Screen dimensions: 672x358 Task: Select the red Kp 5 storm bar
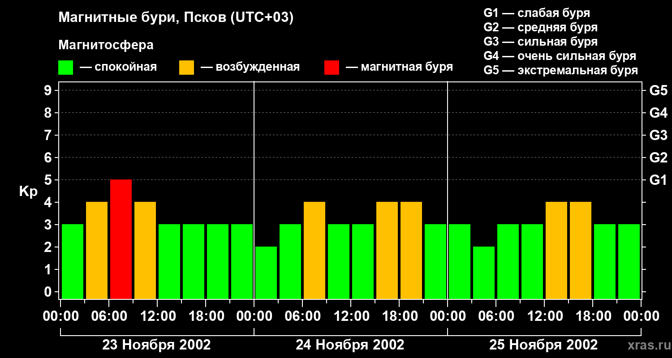pyautogui.click(x=121, y=239)
